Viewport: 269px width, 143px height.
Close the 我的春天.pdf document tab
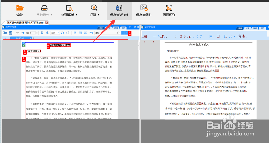(30, 38)
